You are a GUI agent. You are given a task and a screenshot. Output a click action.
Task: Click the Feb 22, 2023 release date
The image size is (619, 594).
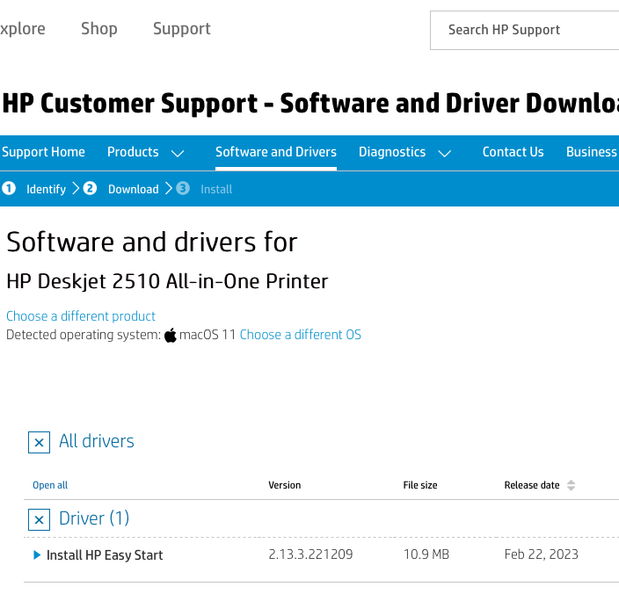(x=542, y=554)
